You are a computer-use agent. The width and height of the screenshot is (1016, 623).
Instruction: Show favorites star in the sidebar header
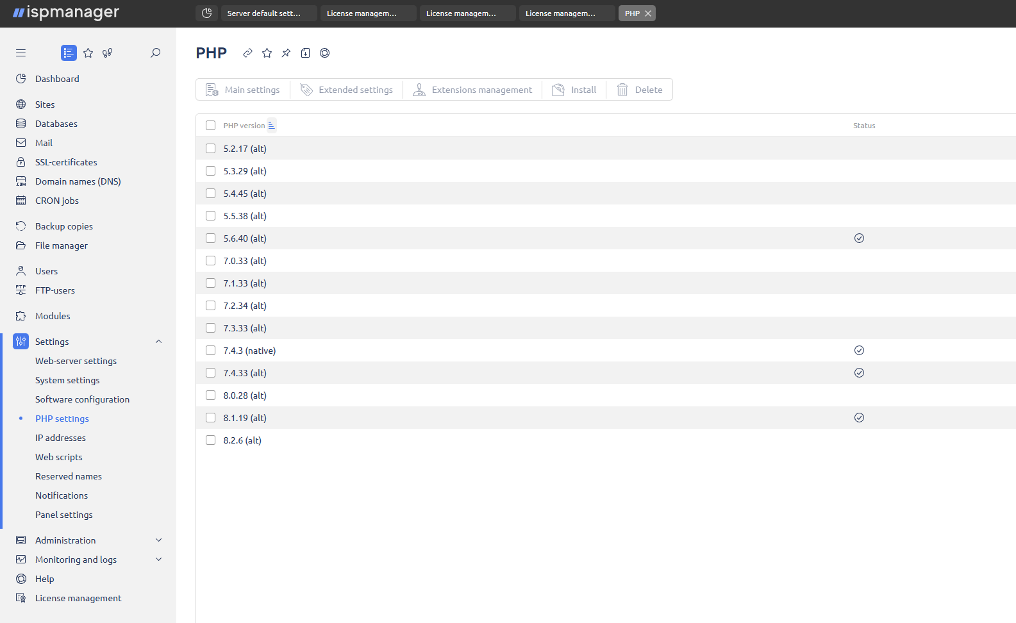coord(88,53)
